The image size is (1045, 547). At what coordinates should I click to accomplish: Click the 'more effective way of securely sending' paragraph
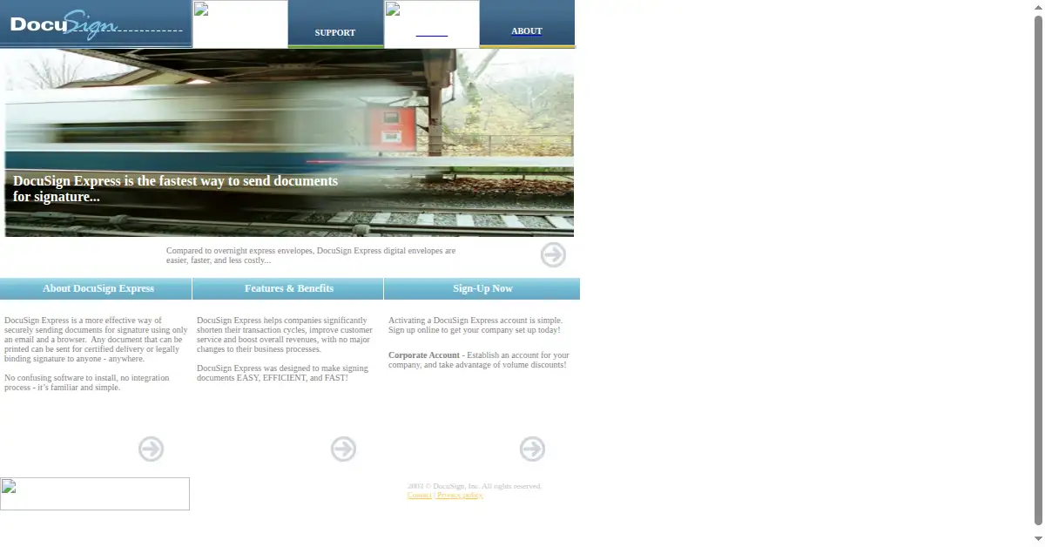tap(96, 340)
